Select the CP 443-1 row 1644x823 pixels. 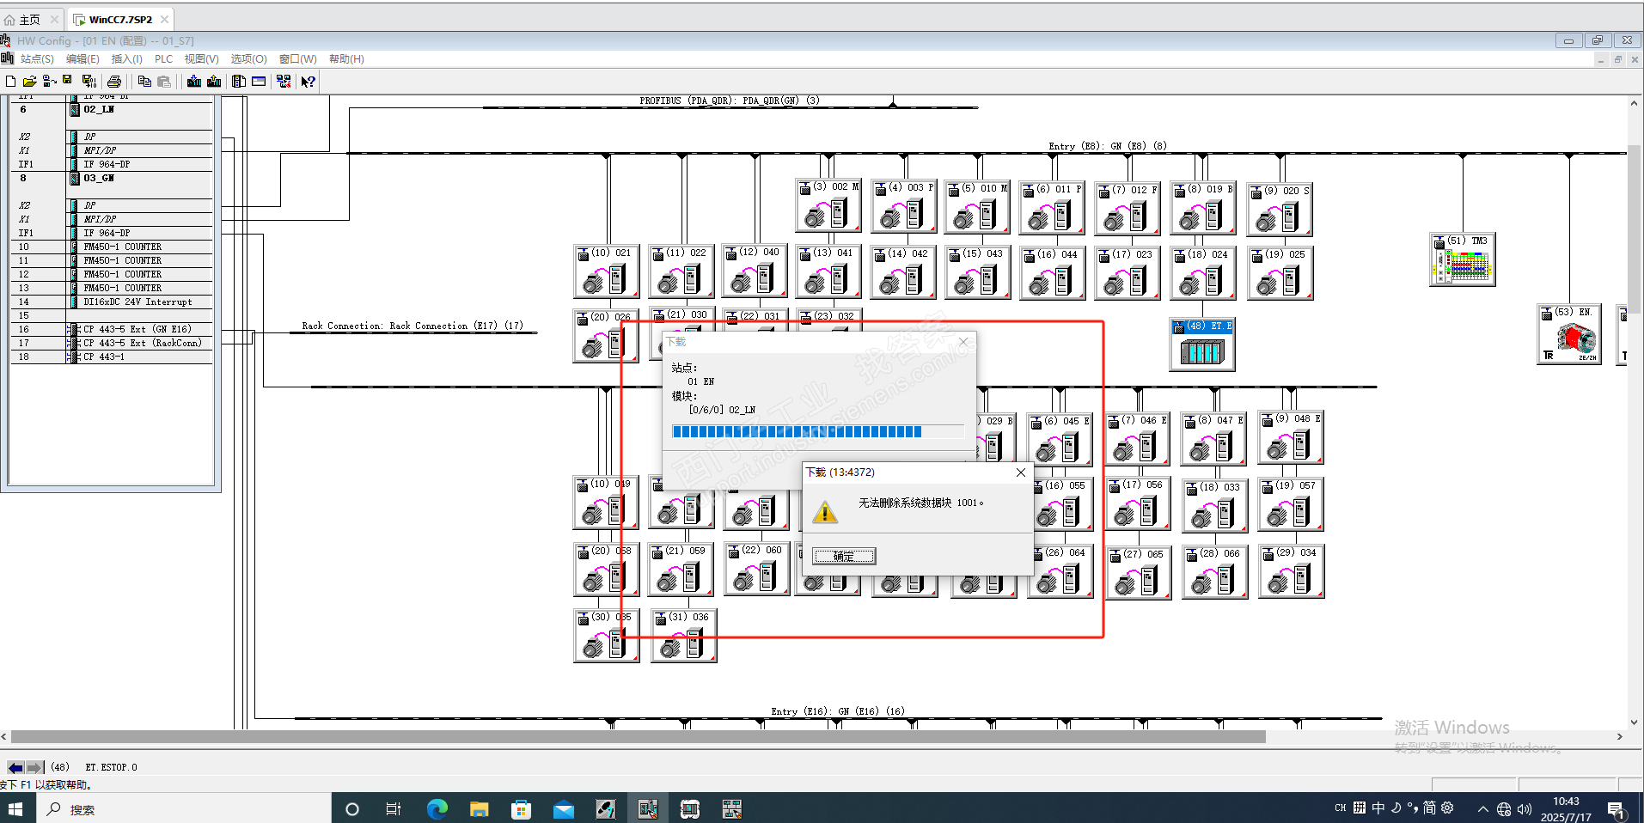(x=111, y=357)
